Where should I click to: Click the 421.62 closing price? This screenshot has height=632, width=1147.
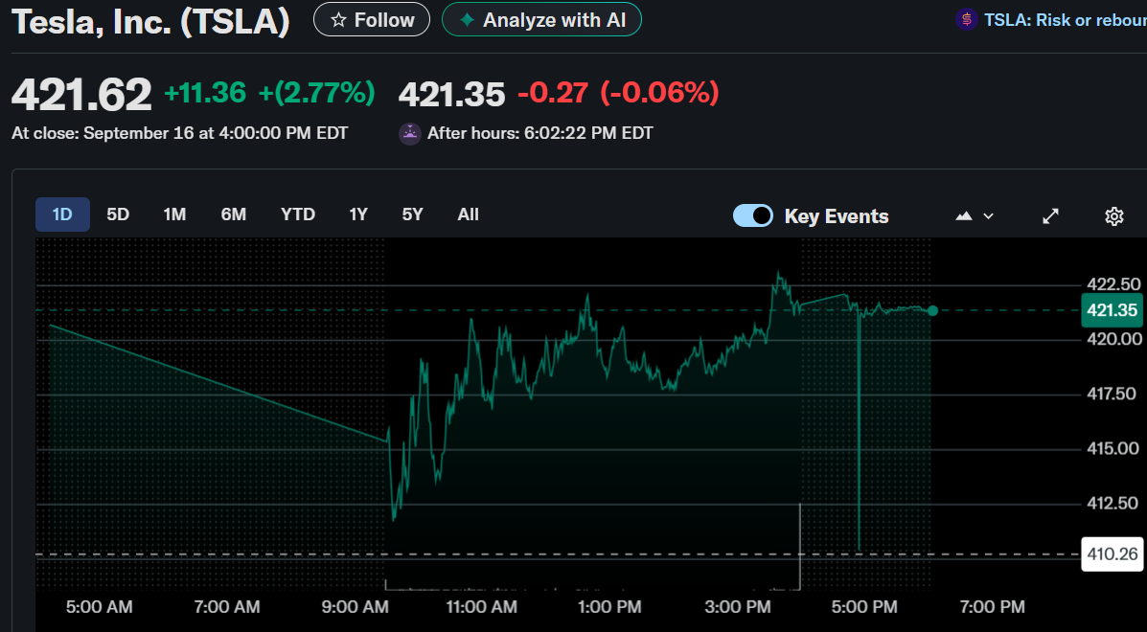(81, 94)
